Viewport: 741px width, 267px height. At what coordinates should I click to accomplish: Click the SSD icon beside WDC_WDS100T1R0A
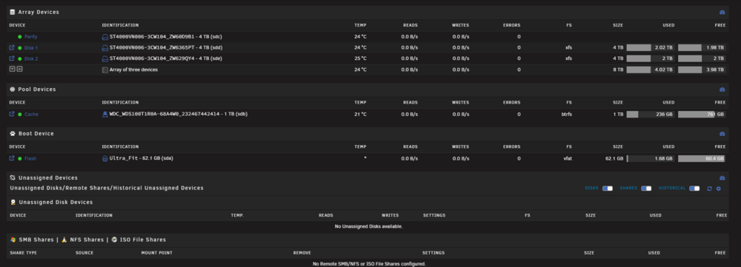point(105,114)
